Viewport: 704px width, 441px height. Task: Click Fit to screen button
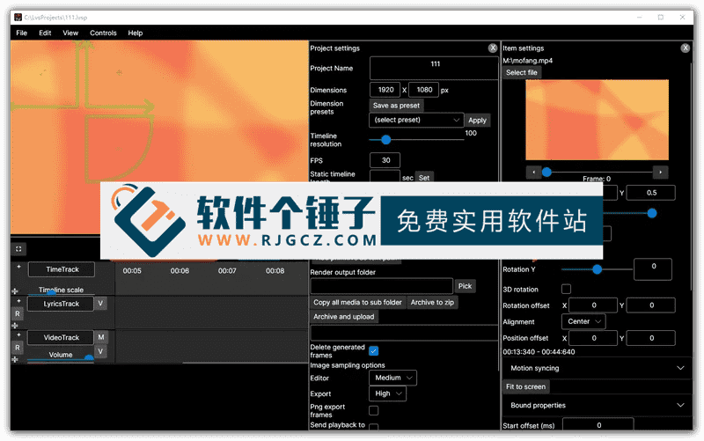[525, 386]
